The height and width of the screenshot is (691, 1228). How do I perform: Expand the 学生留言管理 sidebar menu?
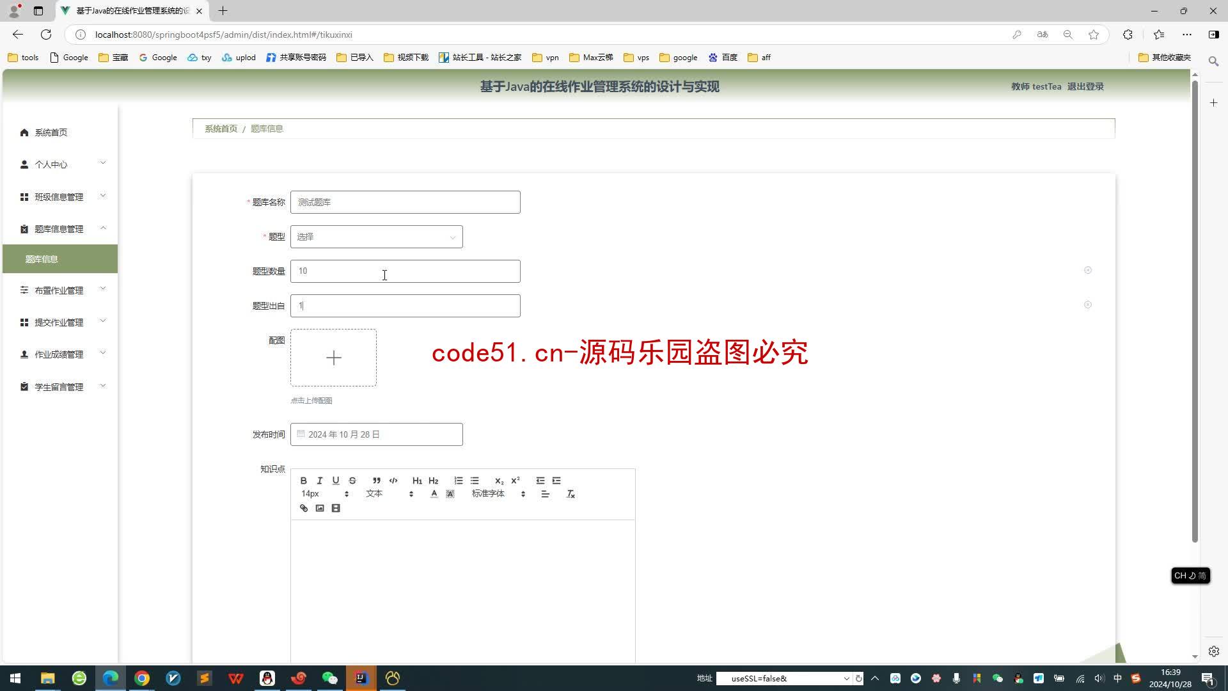coord(60,387)
